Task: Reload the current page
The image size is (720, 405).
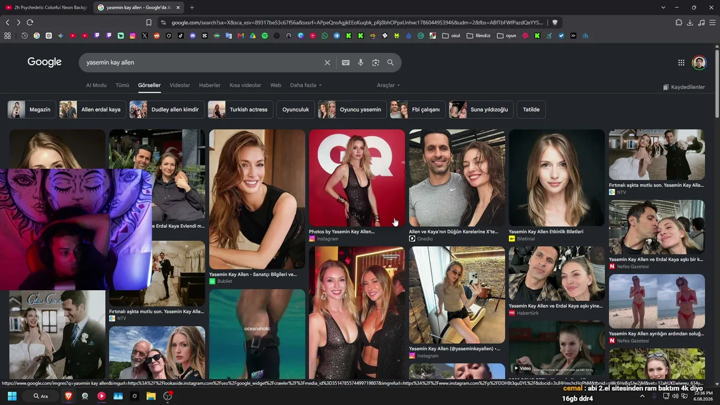Action: coord(30,22)
